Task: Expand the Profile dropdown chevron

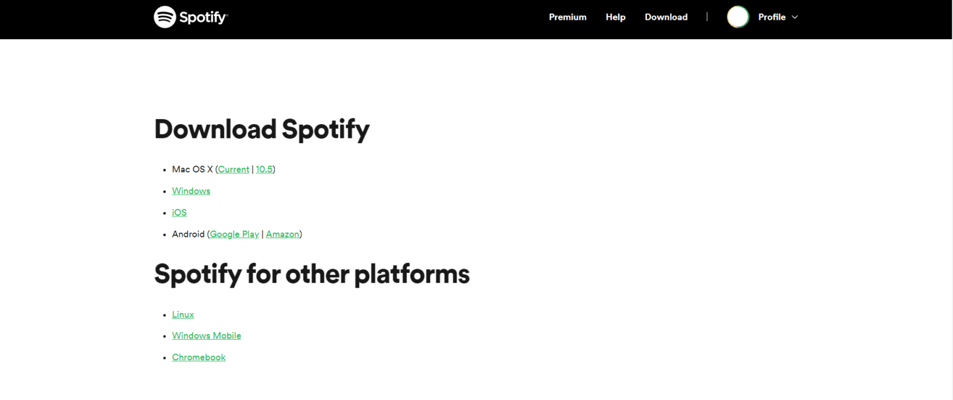Action: [795, 17]
